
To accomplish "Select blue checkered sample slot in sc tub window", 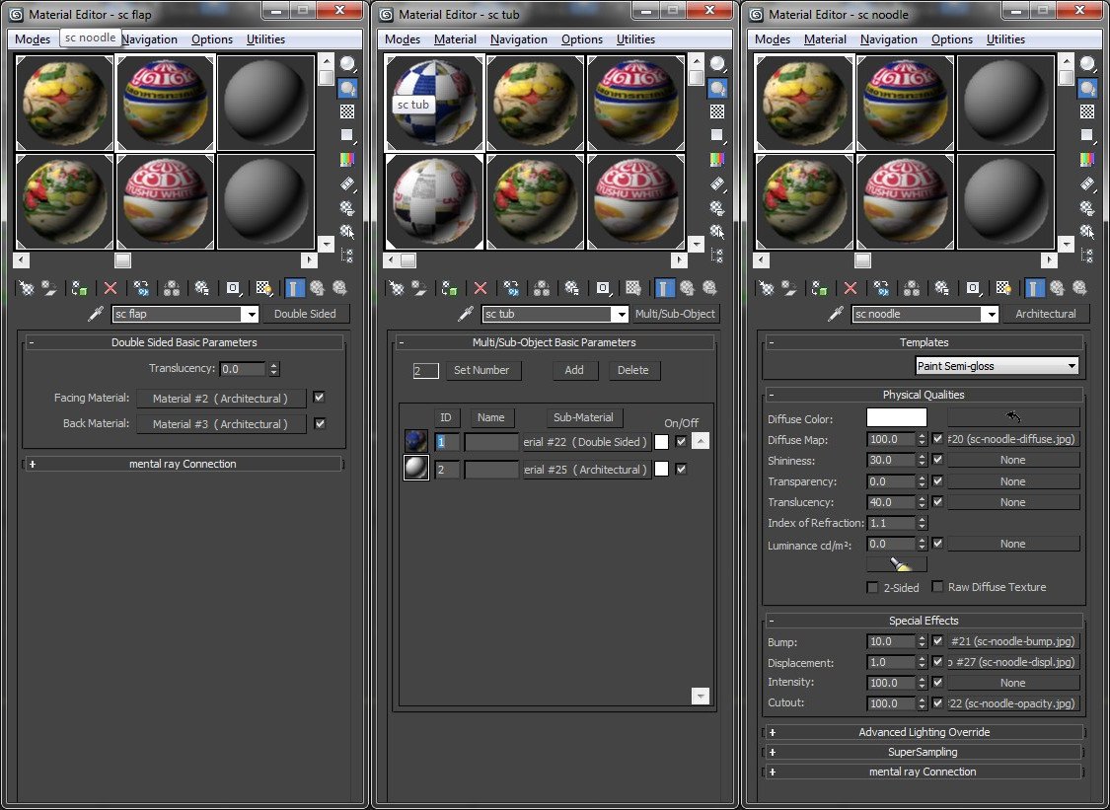I will pos(434,102).
